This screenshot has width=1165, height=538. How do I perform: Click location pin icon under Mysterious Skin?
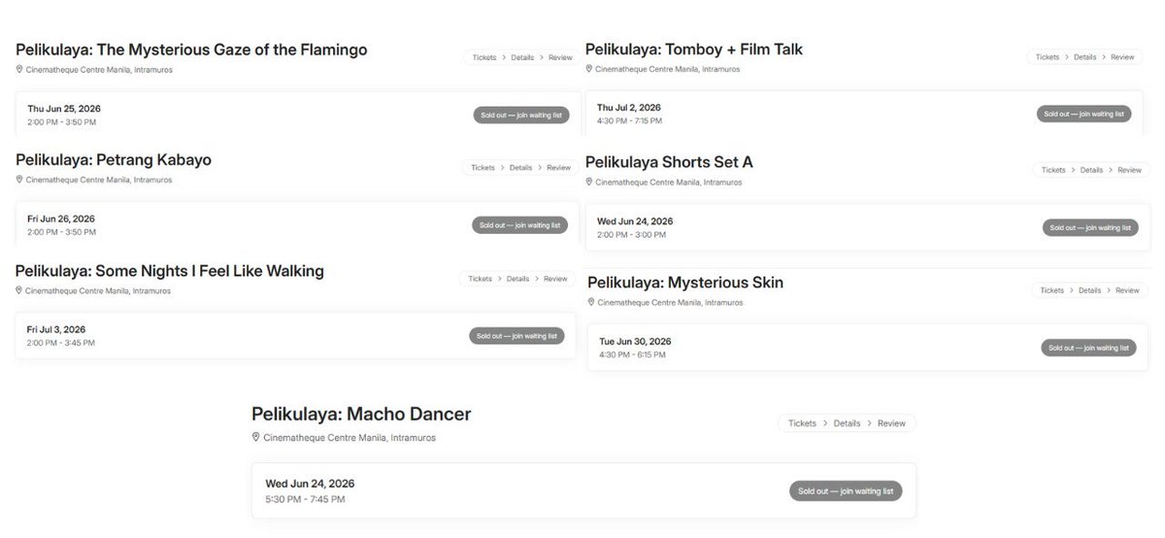pos(591,303)
